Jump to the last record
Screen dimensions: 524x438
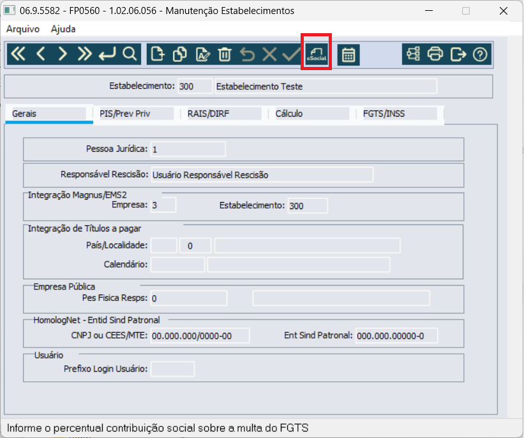[84, 54]
